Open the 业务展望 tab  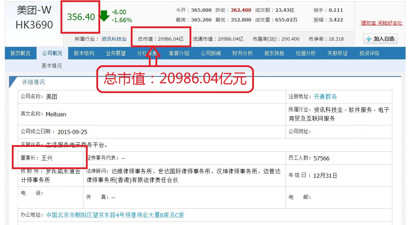pos(115,53)
